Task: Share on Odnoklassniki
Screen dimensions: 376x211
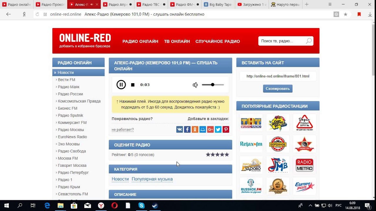Action: click(195, 129)
